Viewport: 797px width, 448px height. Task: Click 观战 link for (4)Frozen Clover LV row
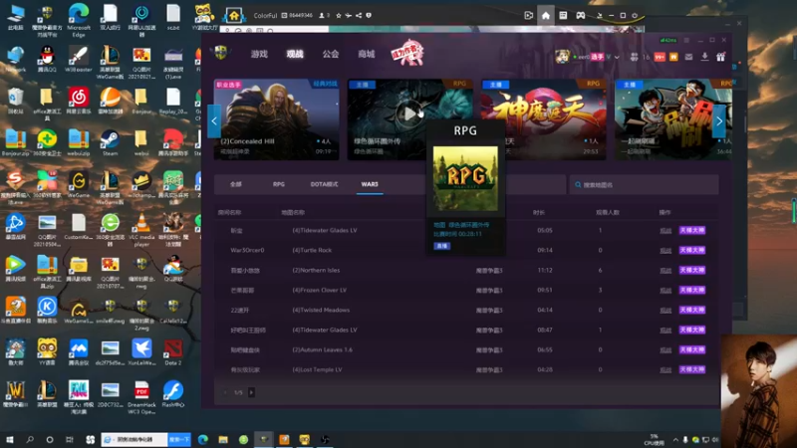665,290
